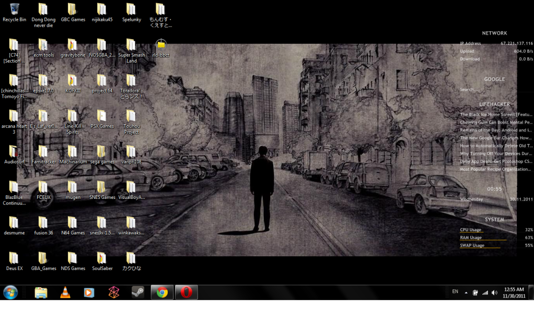
Task: Select the Deus EX folder
Action: click(x=14, y=261)
